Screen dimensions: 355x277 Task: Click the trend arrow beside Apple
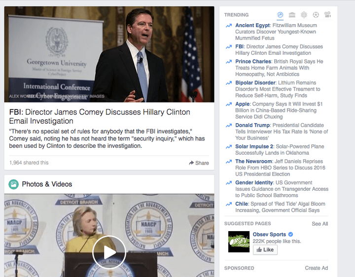point(229,104)
